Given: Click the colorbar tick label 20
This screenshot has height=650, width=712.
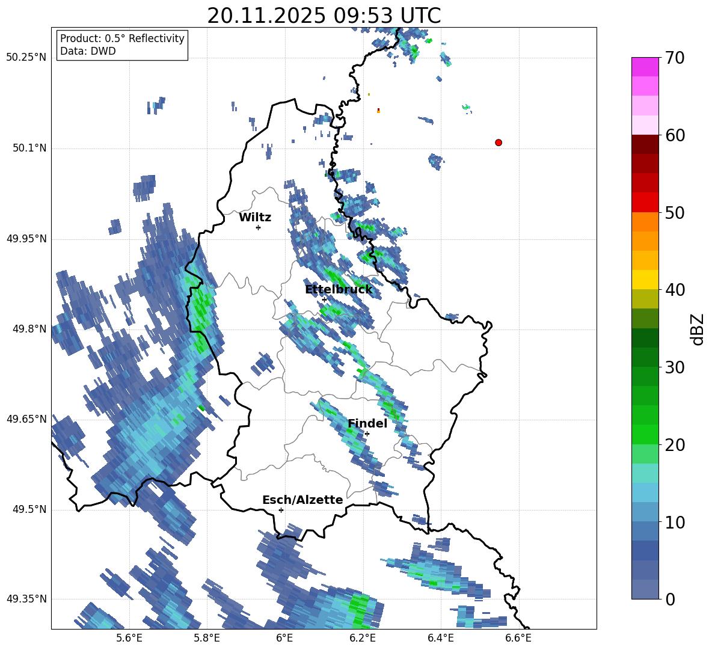Looking at the screenshot, I should [x=675, y=445].
